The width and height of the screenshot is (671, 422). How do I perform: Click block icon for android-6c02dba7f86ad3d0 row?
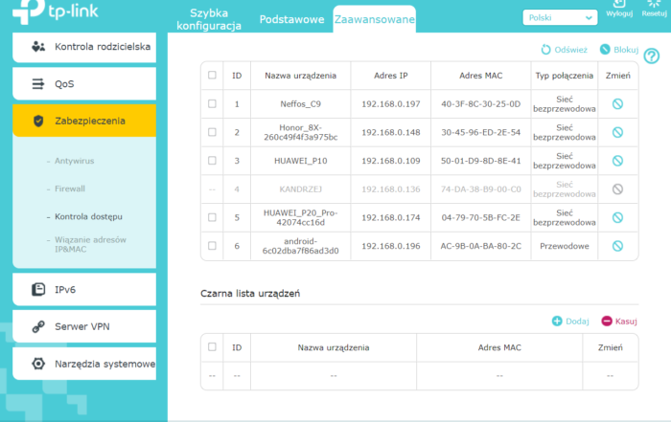coord(617,246)
